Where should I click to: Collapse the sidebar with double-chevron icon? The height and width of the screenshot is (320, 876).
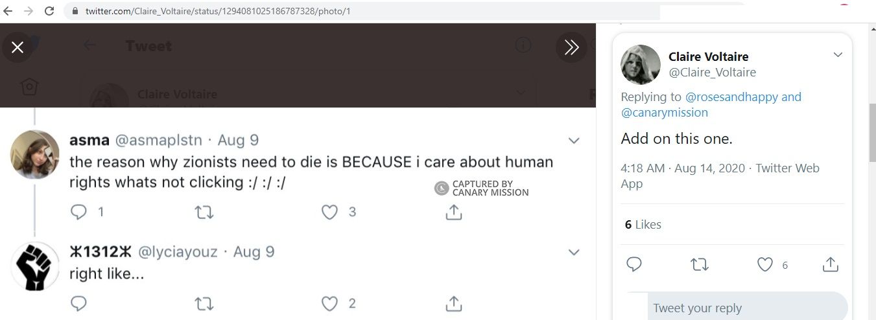point(571,47)
